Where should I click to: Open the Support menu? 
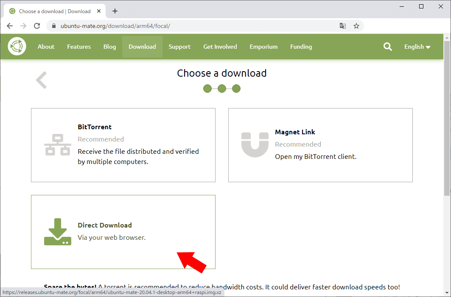pos(179,47)
